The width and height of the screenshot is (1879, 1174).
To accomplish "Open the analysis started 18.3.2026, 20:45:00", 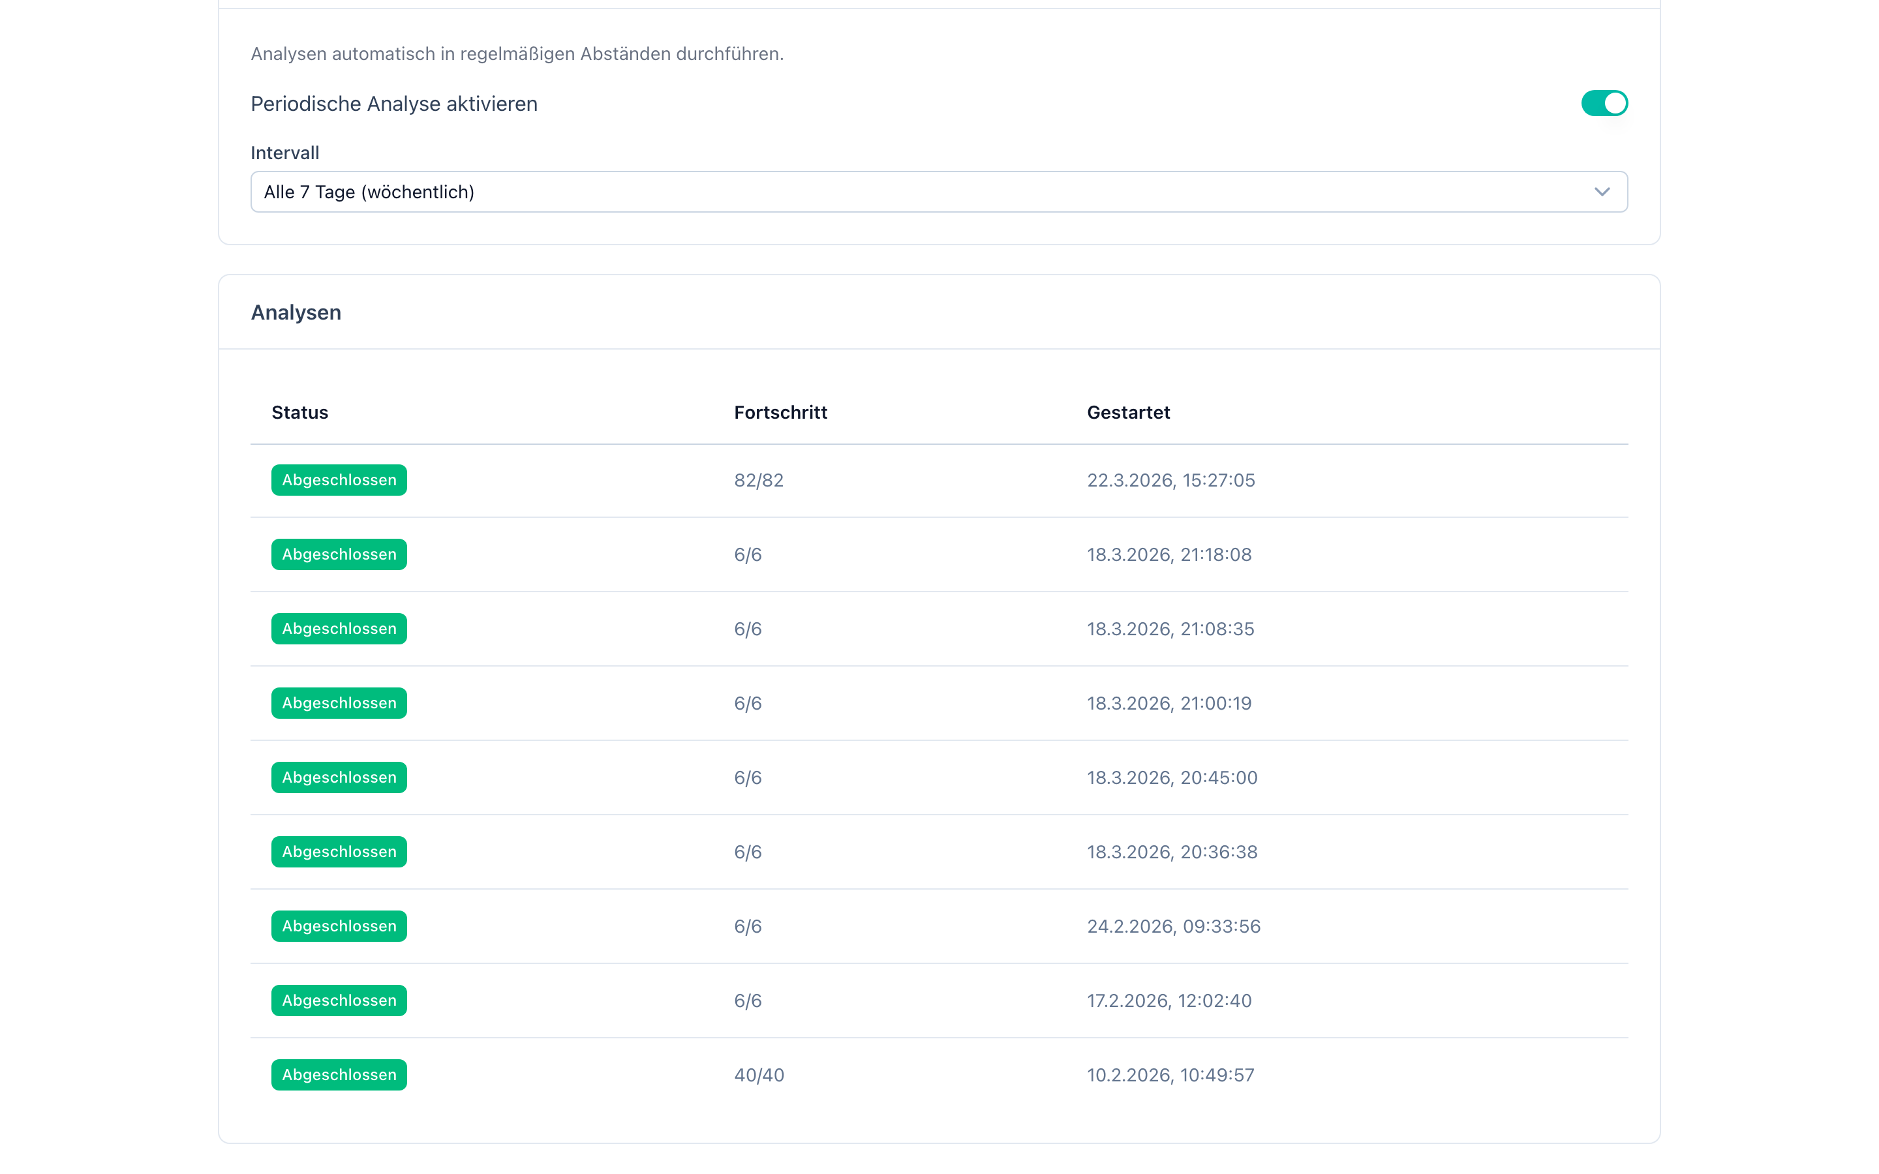I will (1171, 777).
